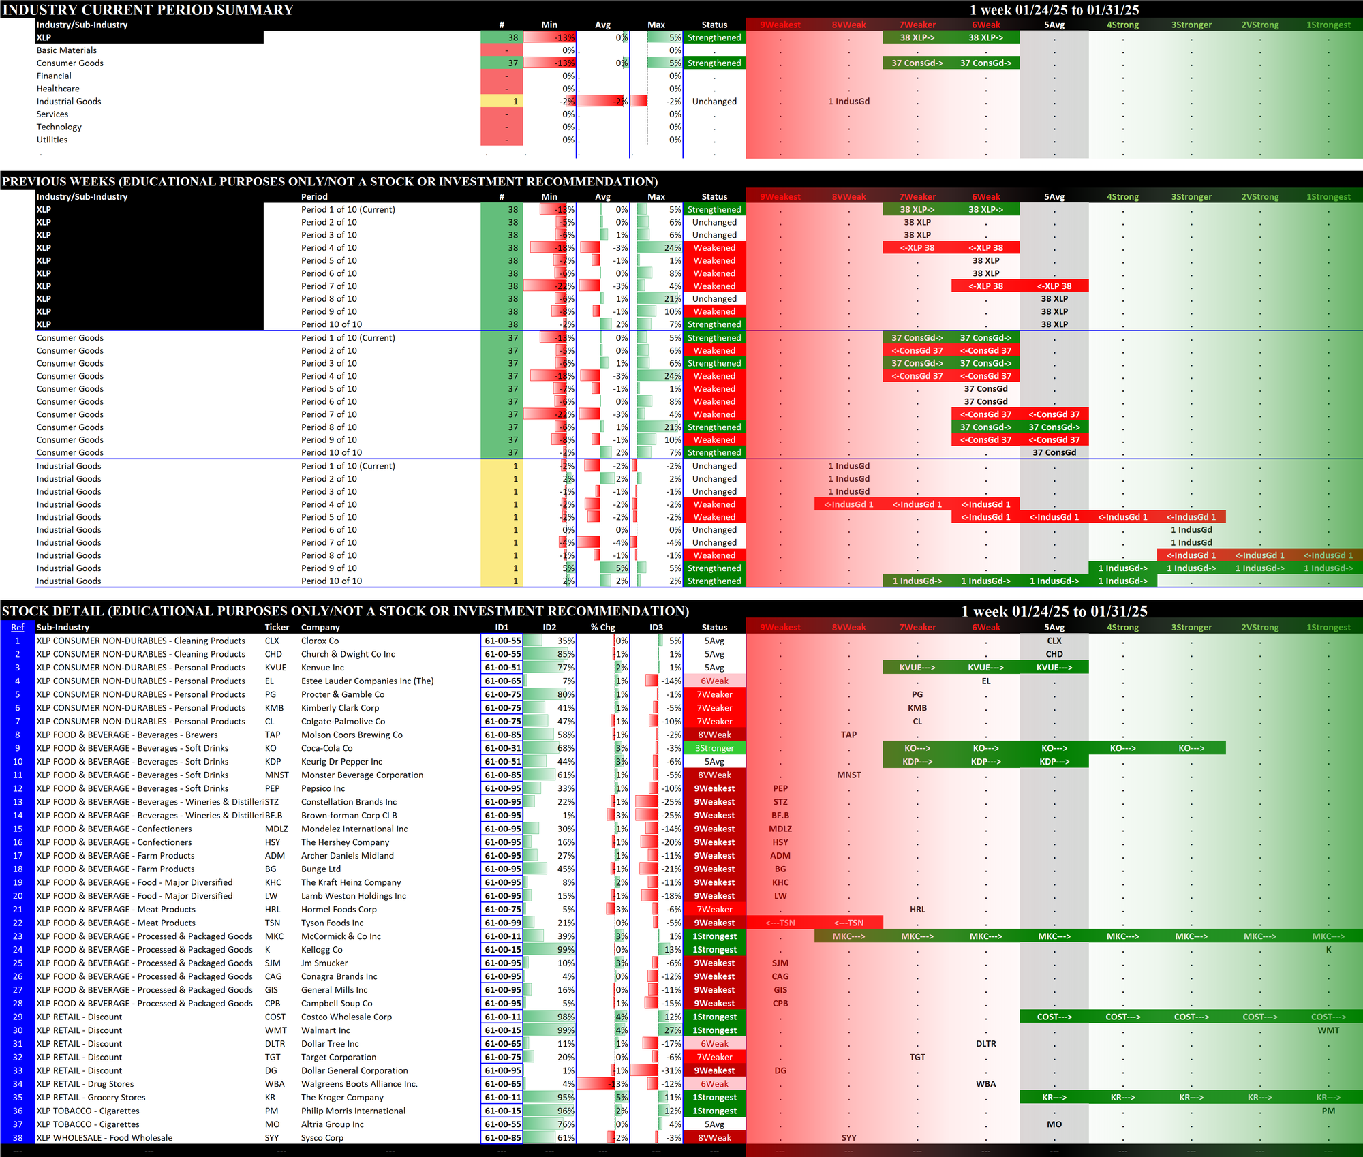This screenshot has width=1363, height=1157.
Task: Click Ref number 9 for Coca-Cola
Action: pyautogui.click(x=17, y=748)
